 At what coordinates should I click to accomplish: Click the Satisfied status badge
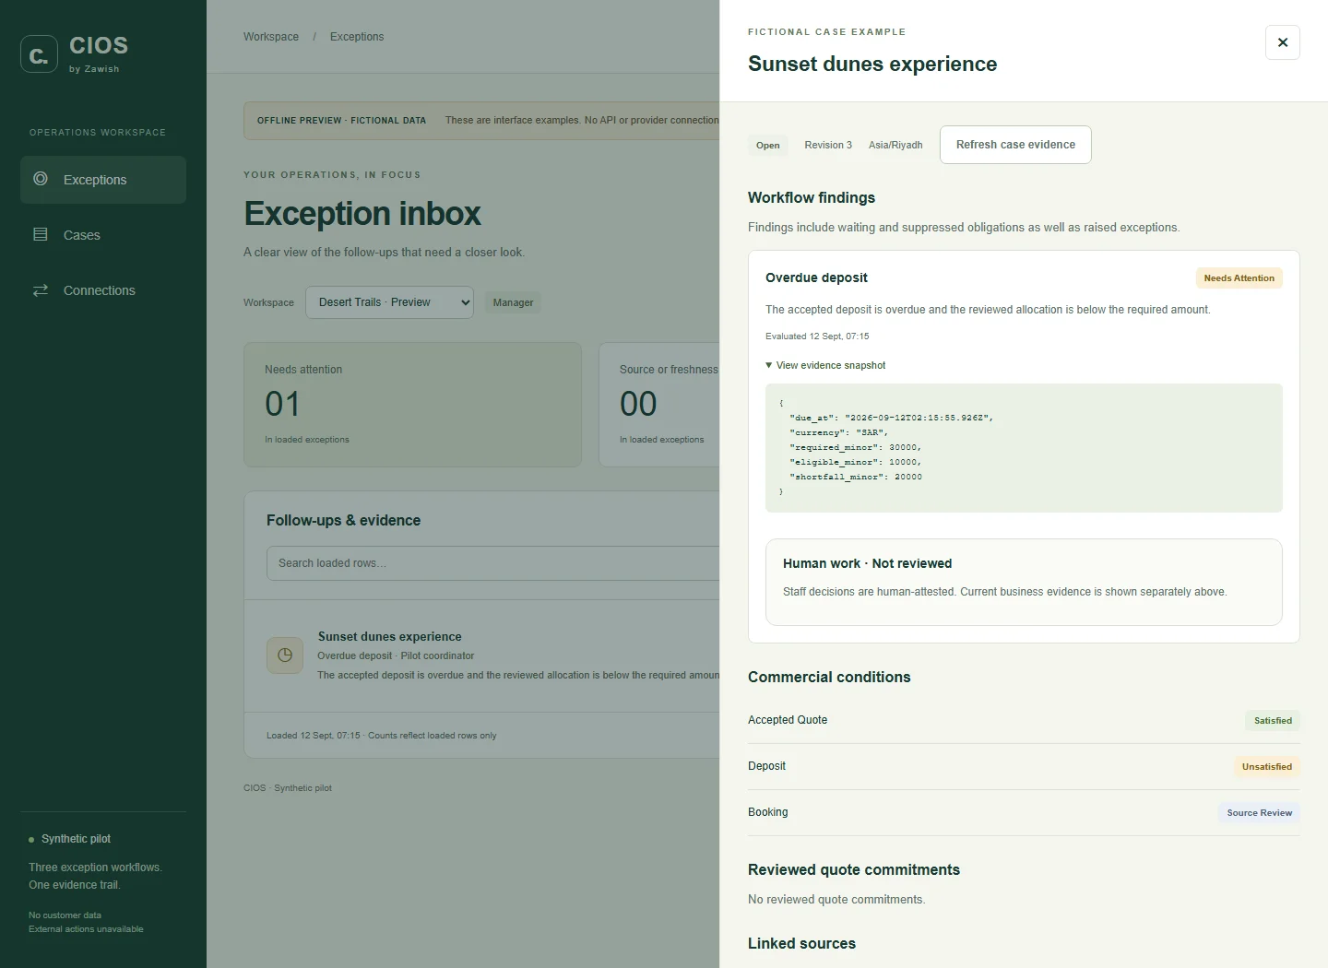click(x=1273, y=721)
